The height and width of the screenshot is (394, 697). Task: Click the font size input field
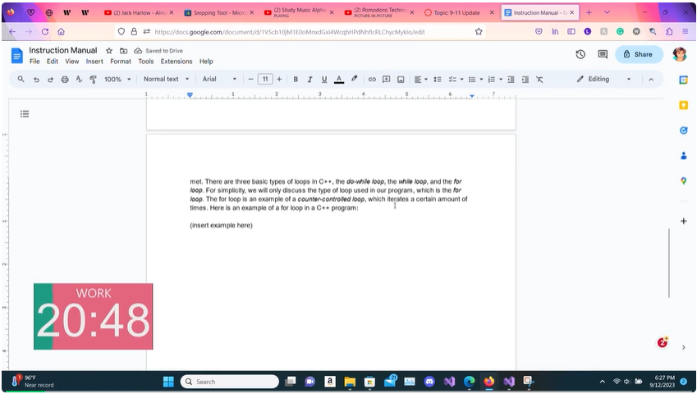265,80
